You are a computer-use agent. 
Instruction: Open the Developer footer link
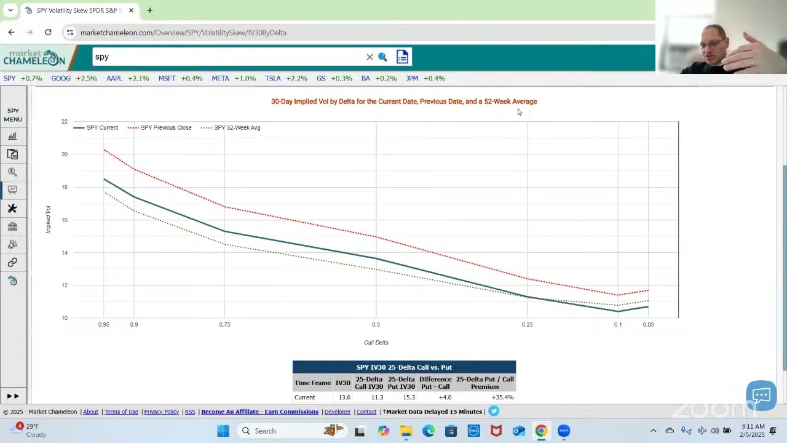338,412
